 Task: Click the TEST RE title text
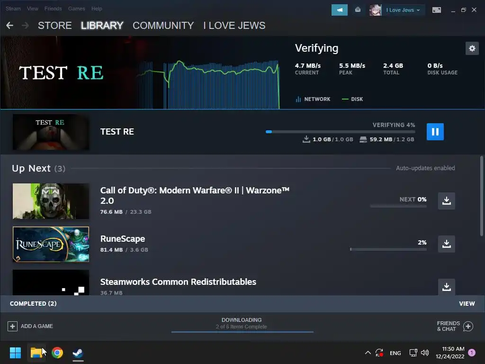click(x=117, y=132)
